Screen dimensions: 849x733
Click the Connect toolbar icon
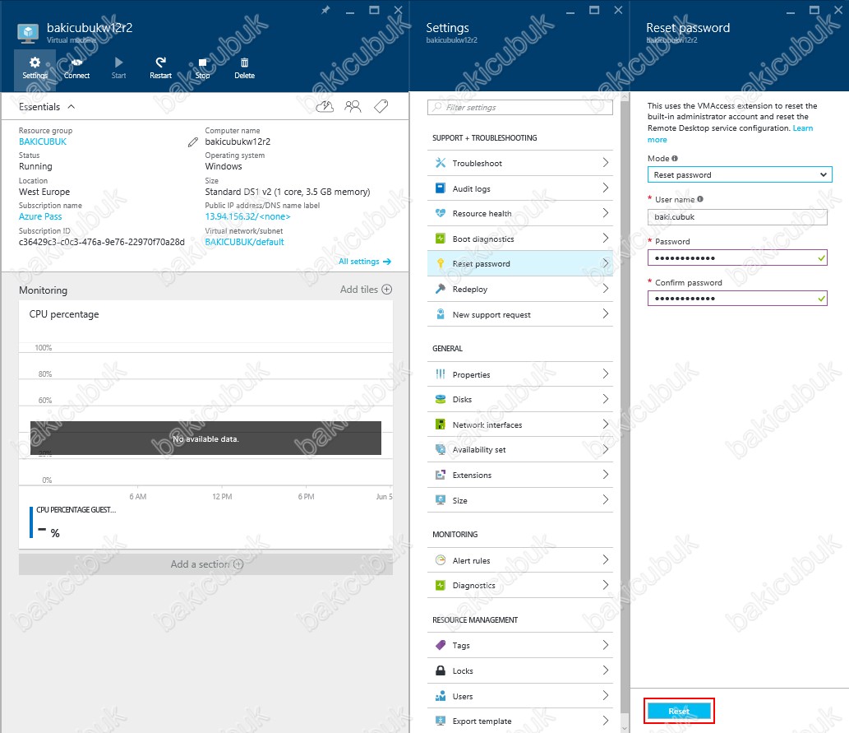76,63
